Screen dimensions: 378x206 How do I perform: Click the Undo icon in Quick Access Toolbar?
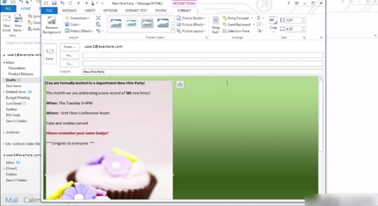point(62,3)
